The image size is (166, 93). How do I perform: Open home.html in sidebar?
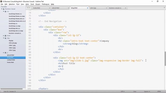click(10, 62)
